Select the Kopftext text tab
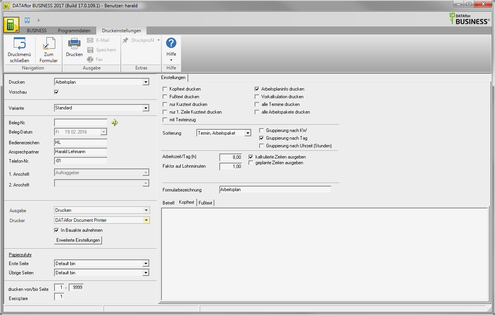Viewport: 495px width, 315px height. pyautogui.click(x=187, y=203)
